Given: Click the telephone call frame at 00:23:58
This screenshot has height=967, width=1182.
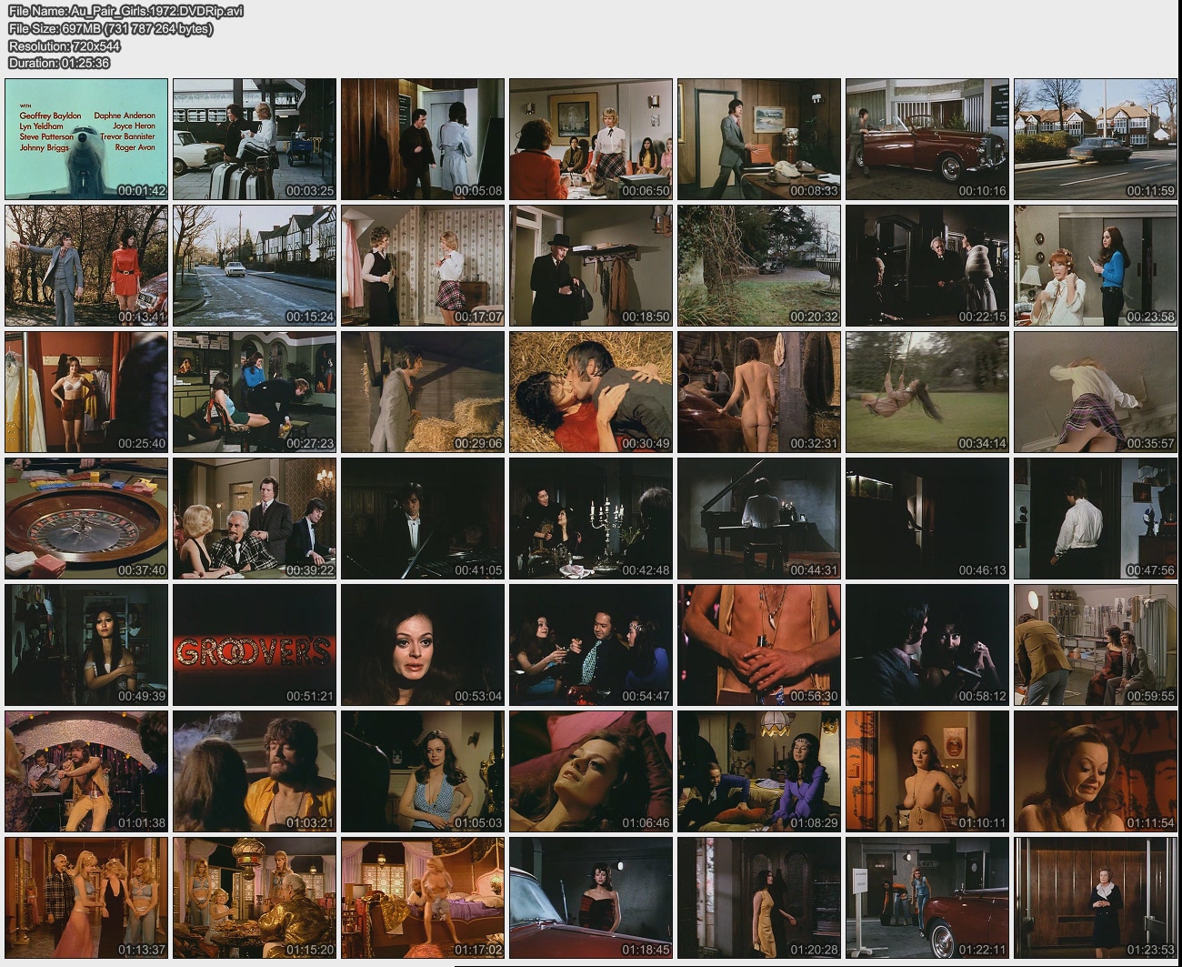Looking at the screenshot, I should coord(1095,266).
